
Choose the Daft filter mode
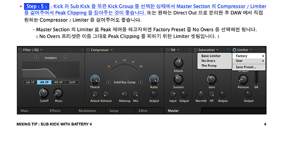click(x=72, y=82)
